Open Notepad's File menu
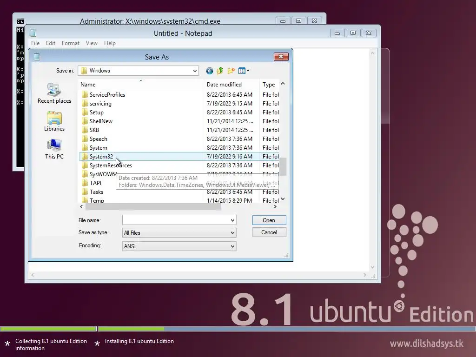476x357 pixels. pos(35,43)
